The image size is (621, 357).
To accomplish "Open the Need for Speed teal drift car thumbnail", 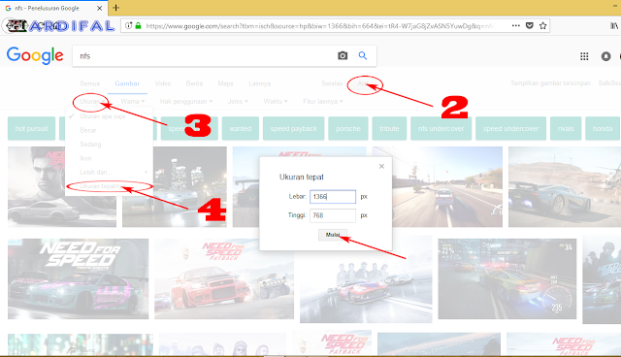I will pos(78,278).
